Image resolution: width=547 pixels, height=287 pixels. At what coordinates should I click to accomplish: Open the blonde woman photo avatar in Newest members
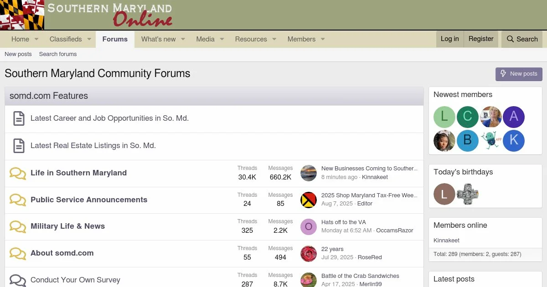pos(491,117)
